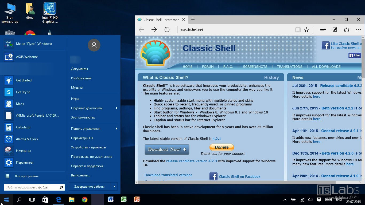This screenshot has height=205, width=365.
Task: Open Edge More actions menu
Action: tap(358, 30)
